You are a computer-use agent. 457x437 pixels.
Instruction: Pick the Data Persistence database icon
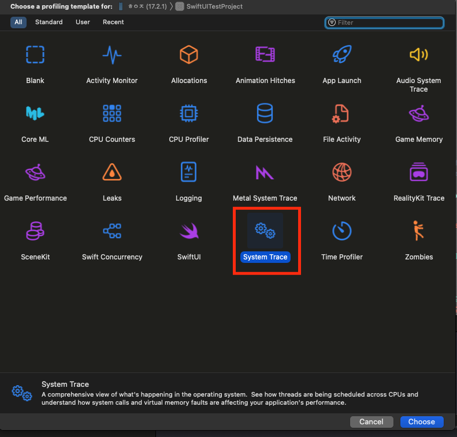point(265,113)
